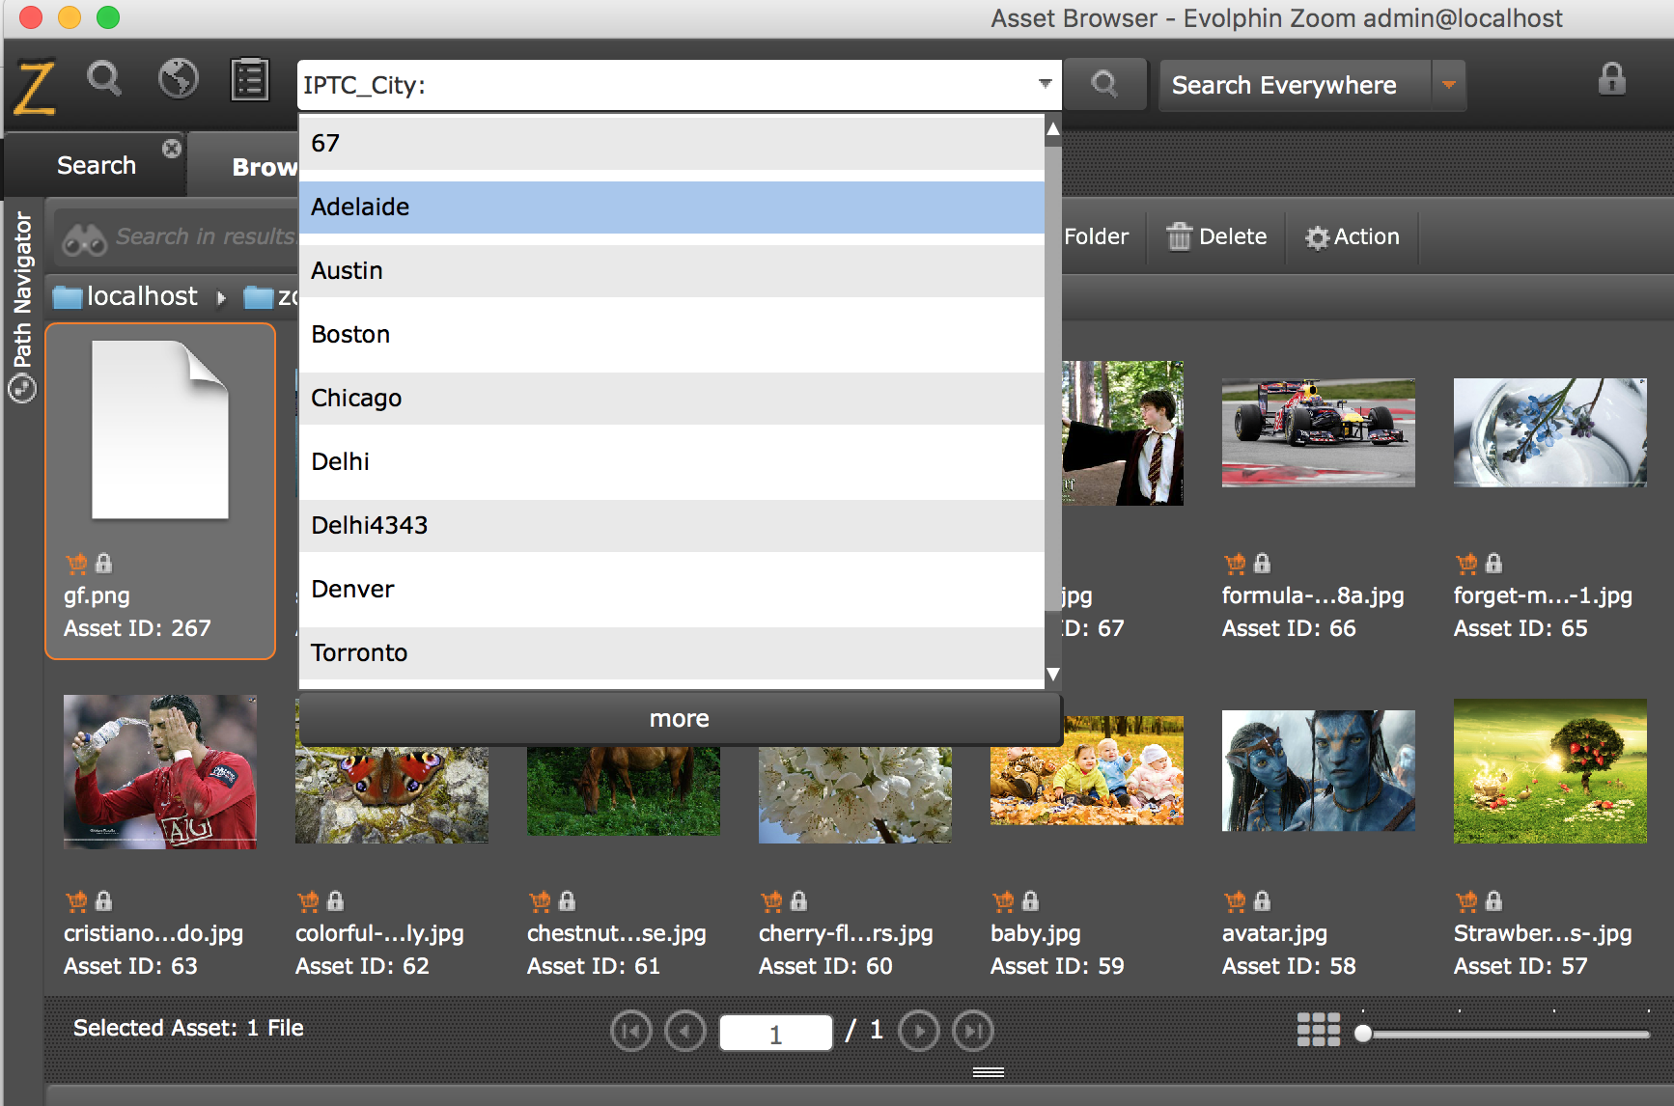Click the Delete button in toolbar
The image size is (1674, 1106).
click(1216, 236)
